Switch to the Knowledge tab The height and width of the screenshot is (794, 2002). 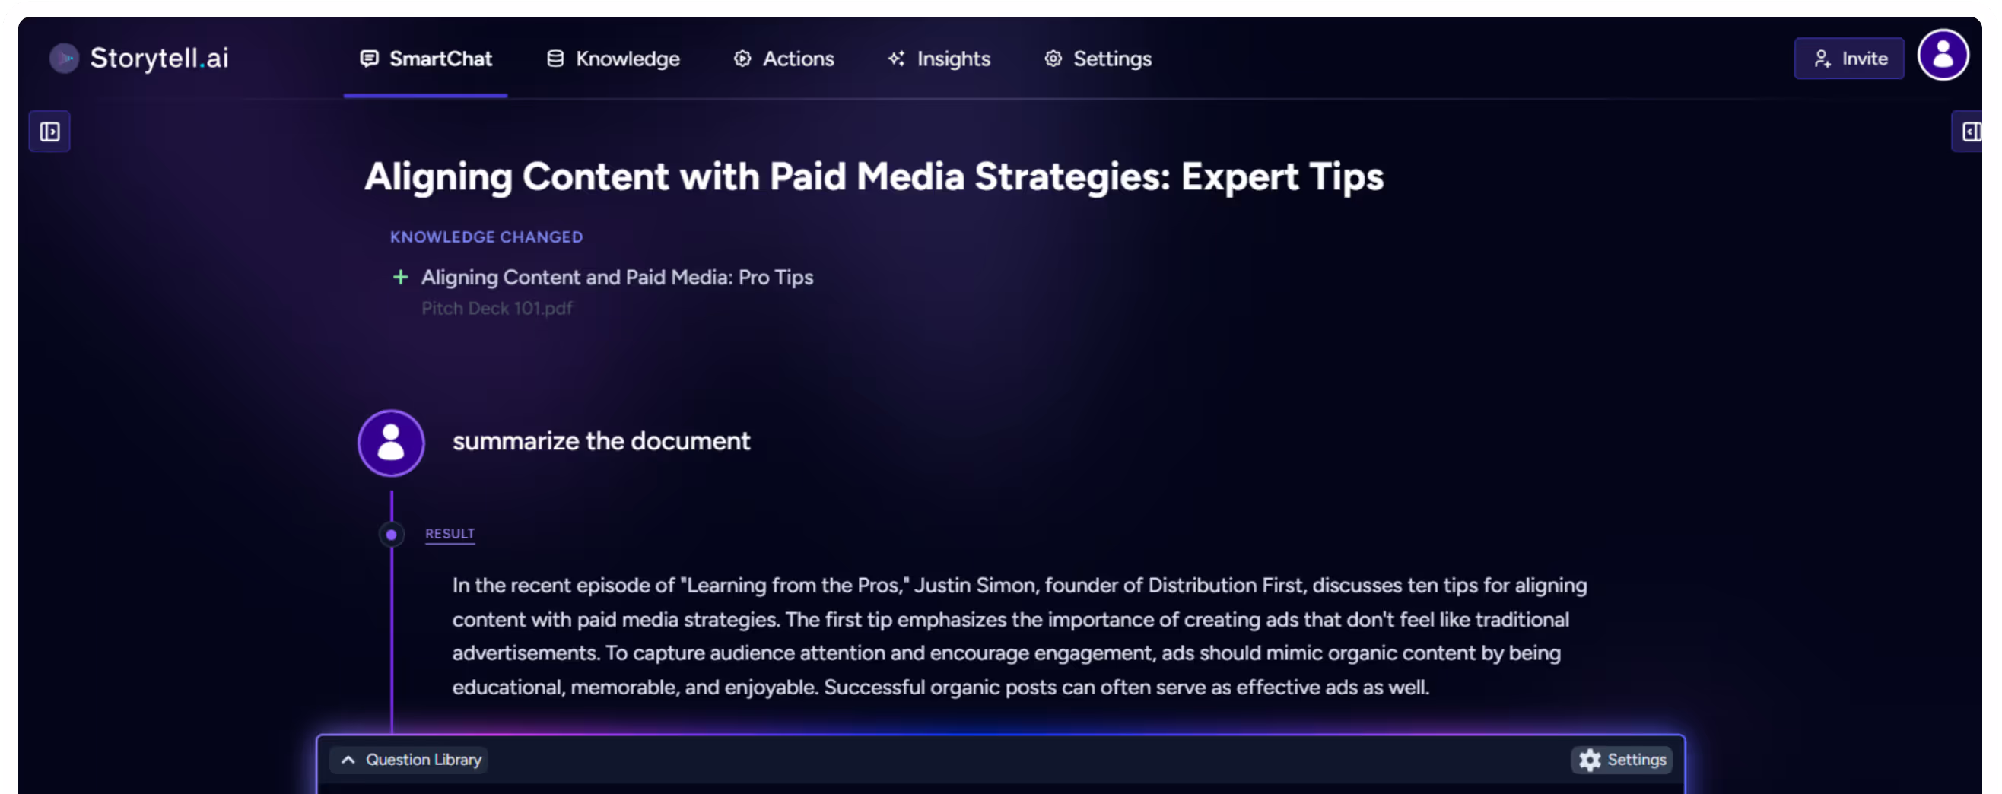pyautogui.click(x=612, y=59)
